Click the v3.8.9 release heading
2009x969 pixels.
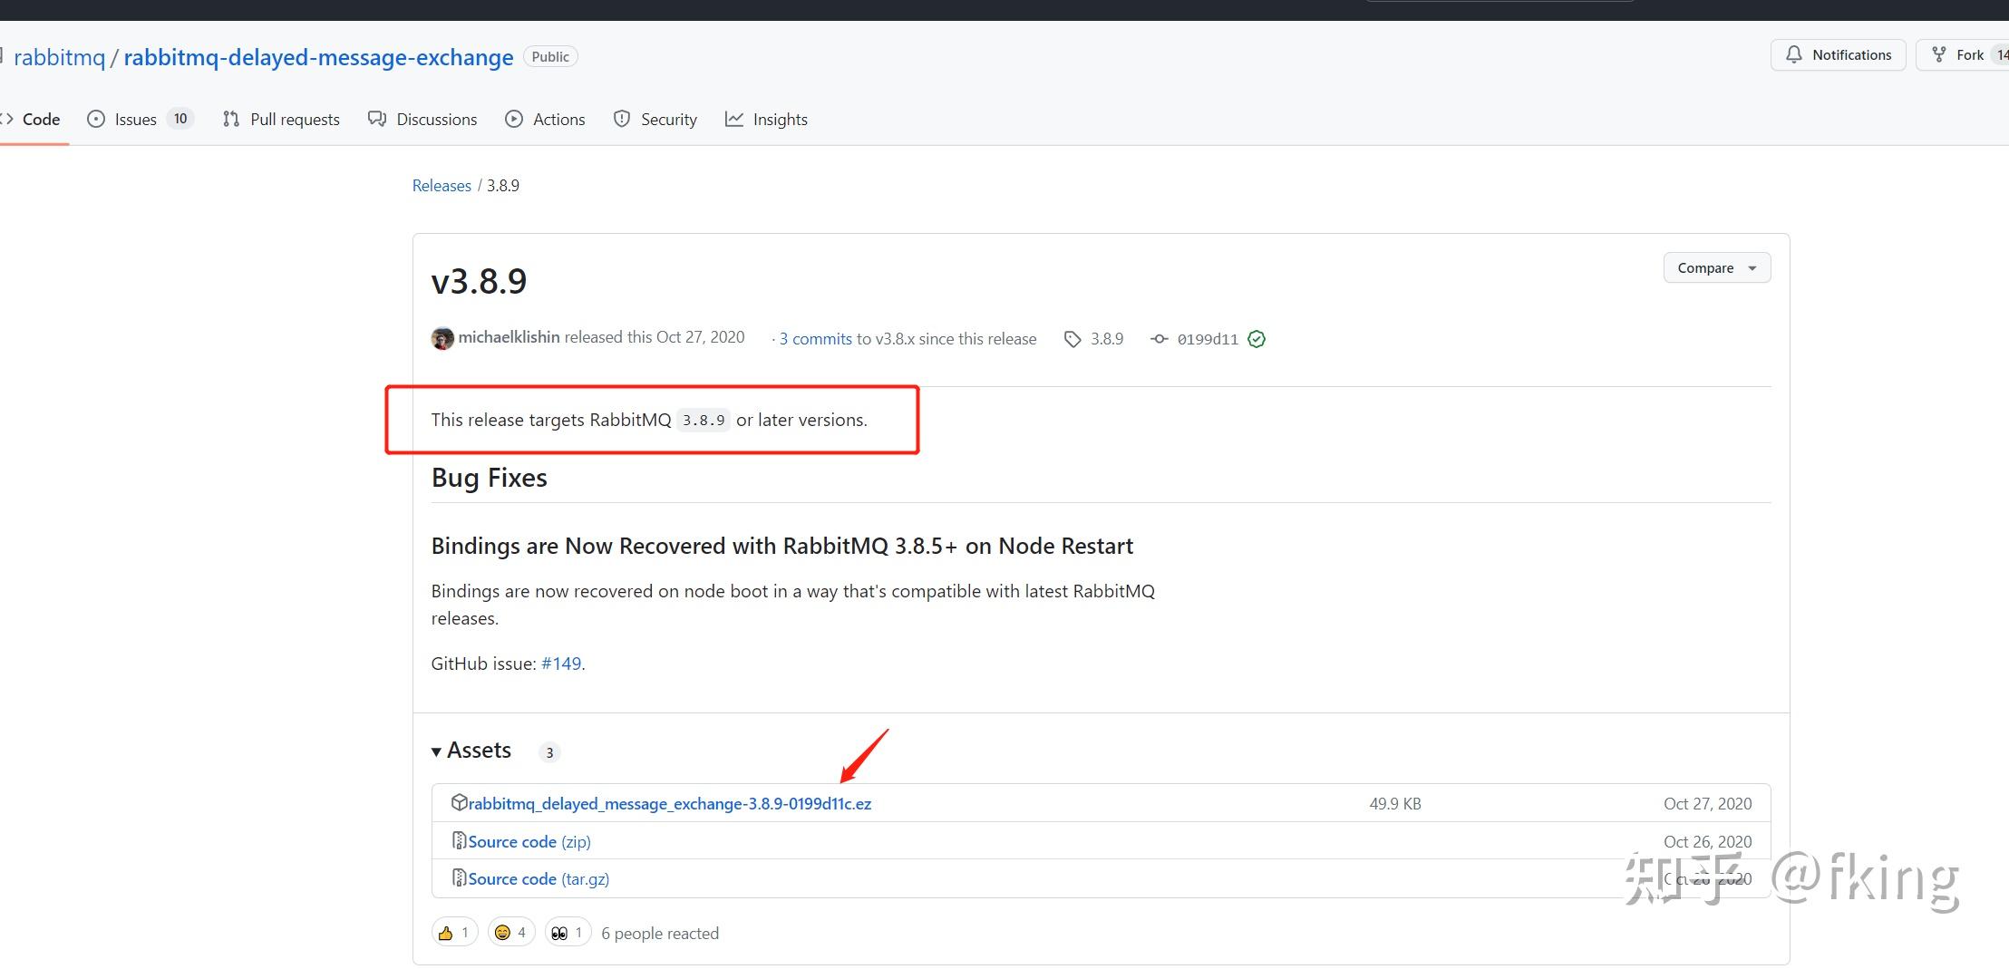pyautogui.click(x=479, y=281)
